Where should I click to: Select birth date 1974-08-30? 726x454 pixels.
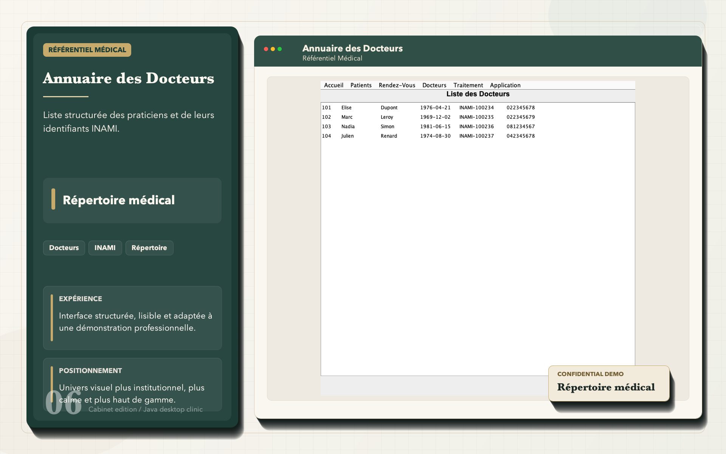click(435, 136)
